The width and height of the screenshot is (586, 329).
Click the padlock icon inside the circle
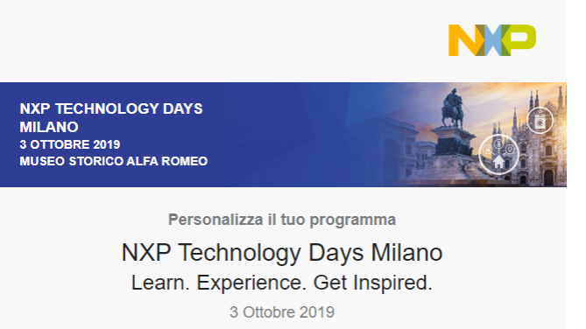(x=487, y=150)
